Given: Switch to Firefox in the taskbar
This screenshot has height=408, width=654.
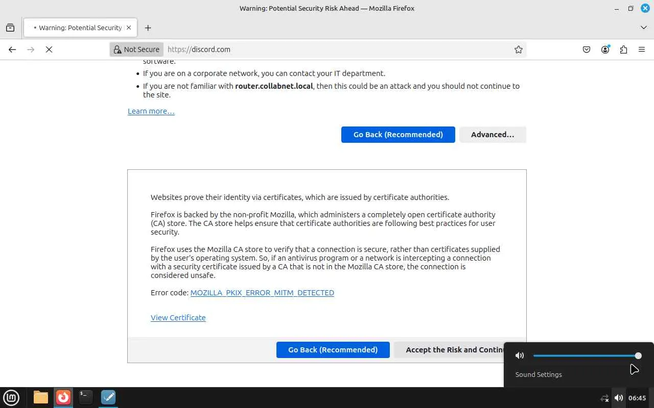Looking at the screenshot, I should [63, 397].
